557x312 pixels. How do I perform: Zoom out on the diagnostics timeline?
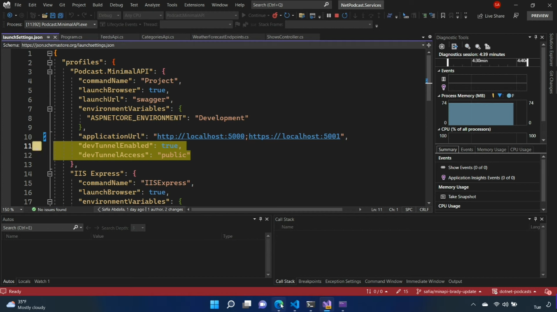click(478, 47)
